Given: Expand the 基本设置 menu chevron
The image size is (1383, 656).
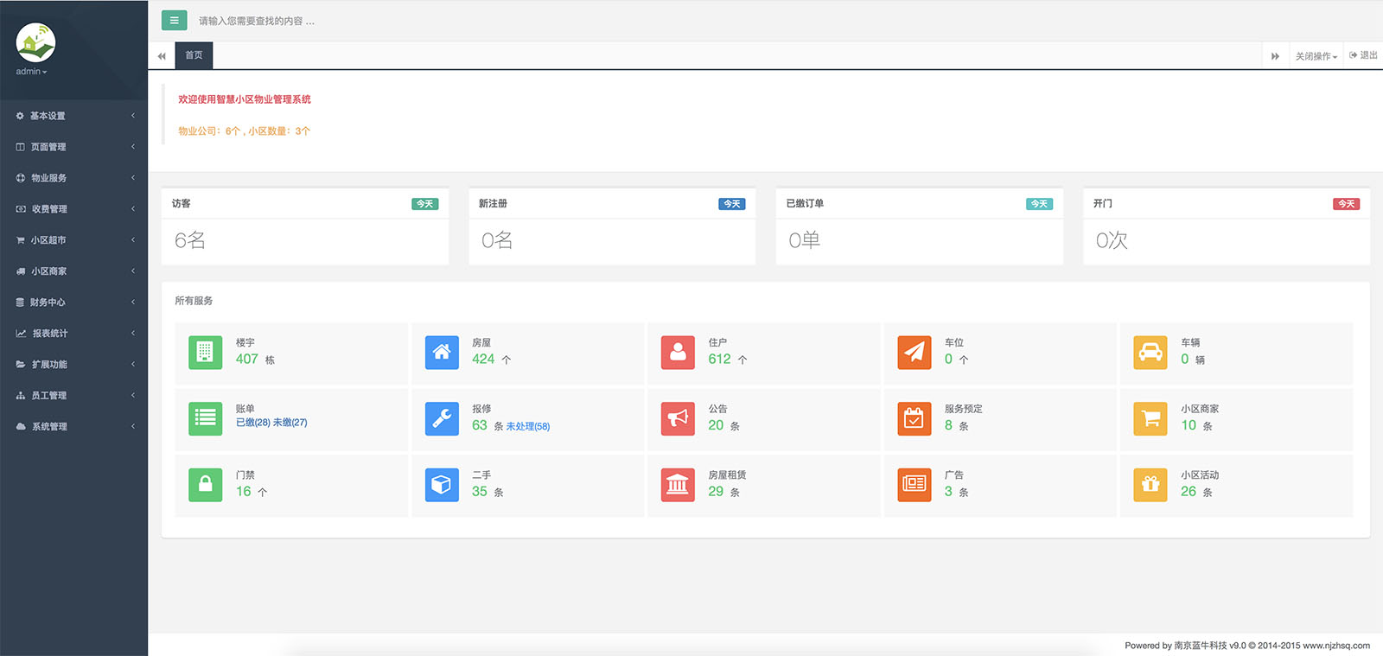Looking at the screenshot, I should point(133,116).
